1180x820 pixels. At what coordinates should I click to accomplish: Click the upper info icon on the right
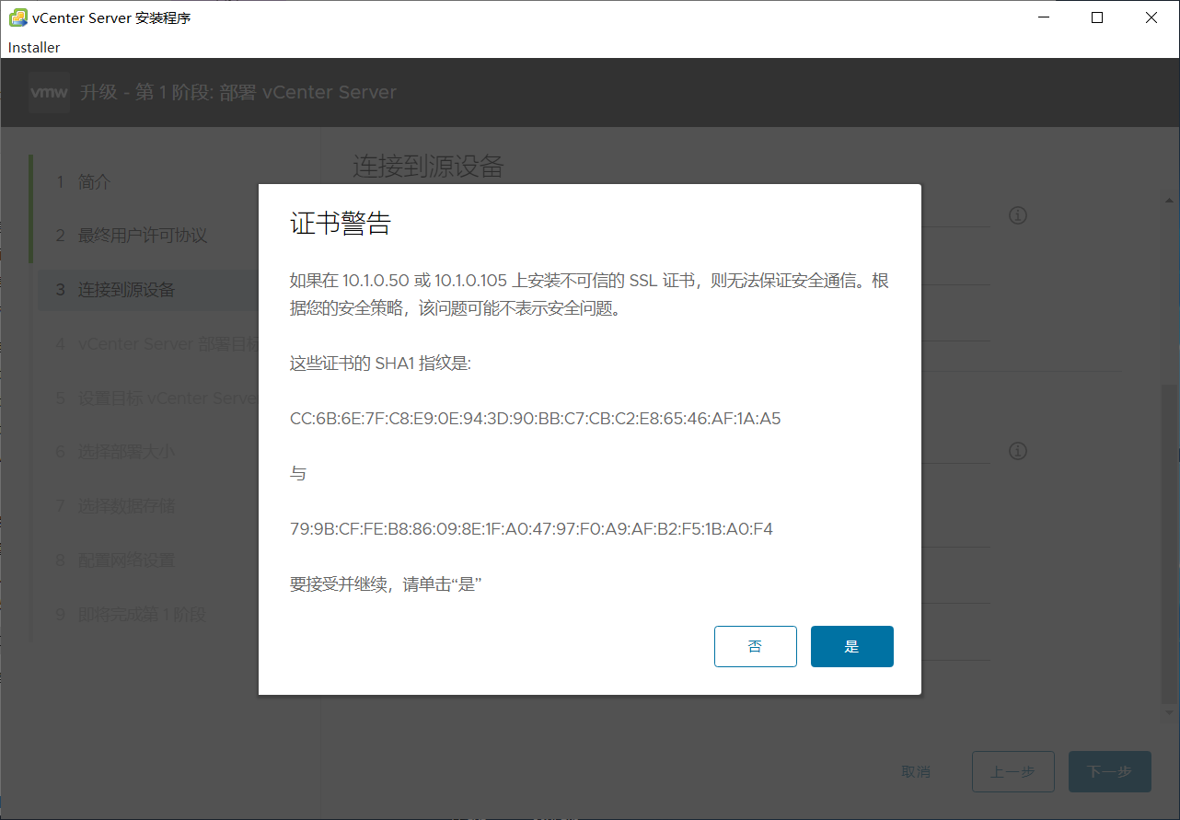(1018, 214)
